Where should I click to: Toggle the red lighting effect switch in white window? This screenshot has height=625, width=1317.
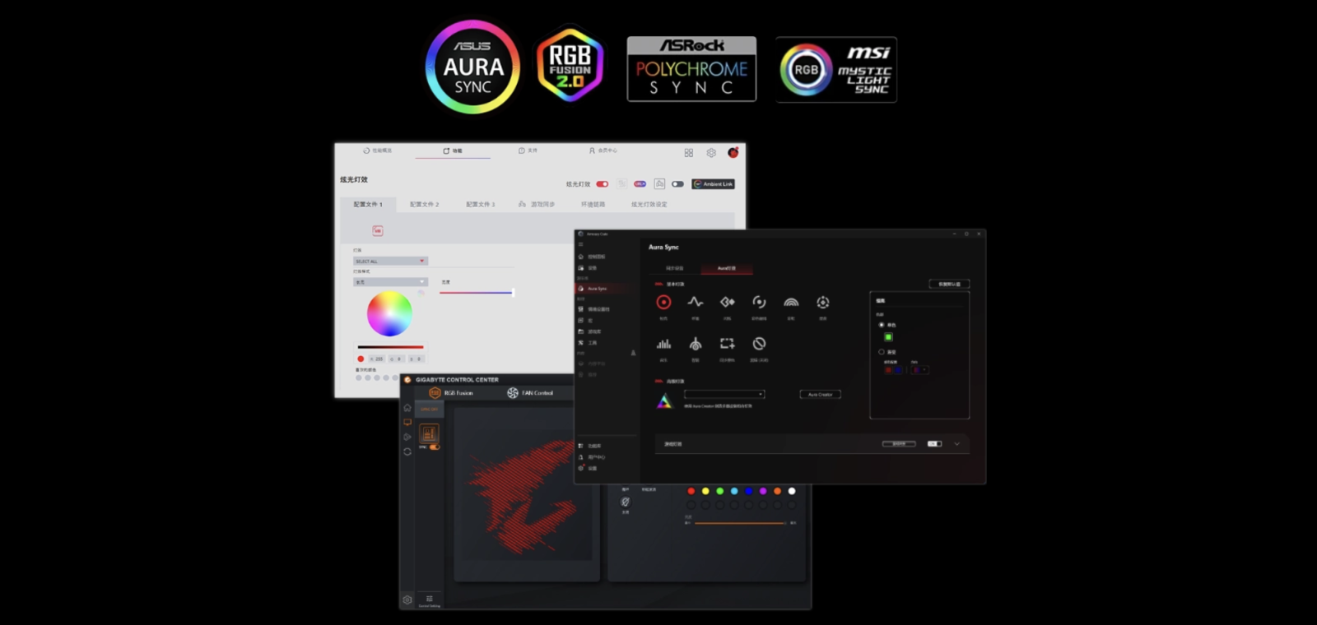(603, 184)
